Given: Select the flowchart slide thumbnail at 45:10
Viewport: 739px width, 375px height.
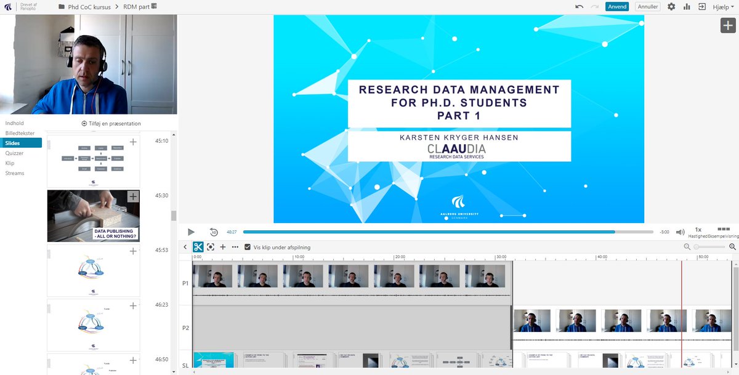Looking at the screenshot, I should coord(94,161).
